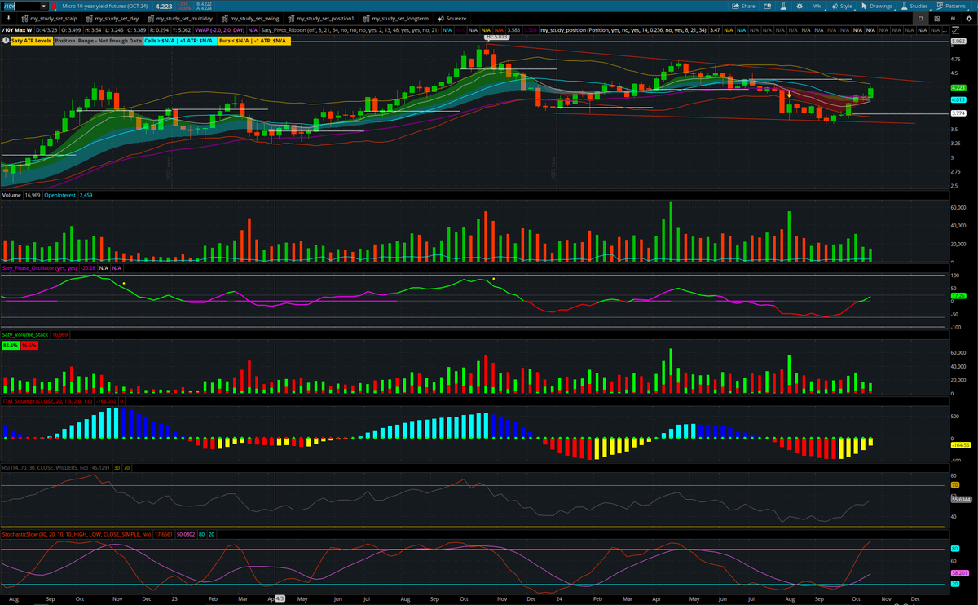Image resolution: width=978 pixels, height=605 pixels.
Task: Click the red clipboard icon next to symbol
Action: (53, 6)
